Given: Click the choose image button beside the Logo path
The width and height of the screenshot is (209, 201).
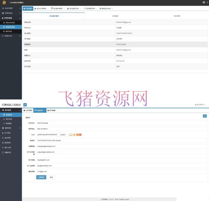Looking at the screenshot, I should tap(63, 134).
